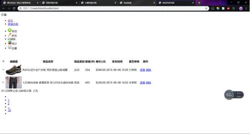Open a new tab with plus button
The height and width of the screenshot is (134, 250).
(x=199, y=3)
